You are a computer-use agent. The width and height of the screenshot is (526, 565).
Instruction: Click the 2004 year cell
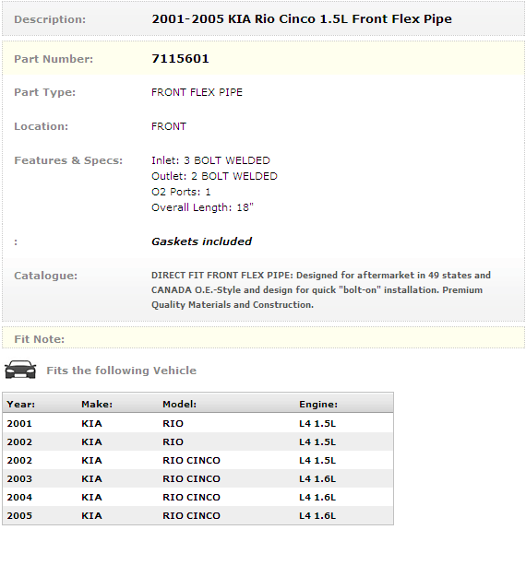coord(19,498)
